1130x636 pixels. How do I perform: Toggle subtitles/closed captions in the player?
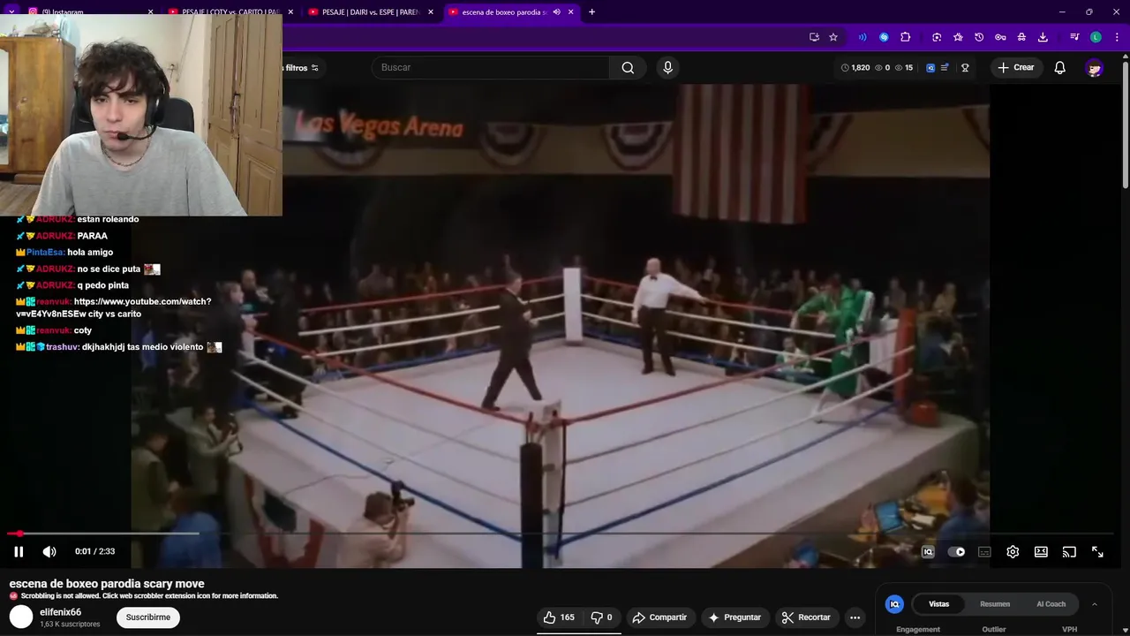click(x=984, y=552)
